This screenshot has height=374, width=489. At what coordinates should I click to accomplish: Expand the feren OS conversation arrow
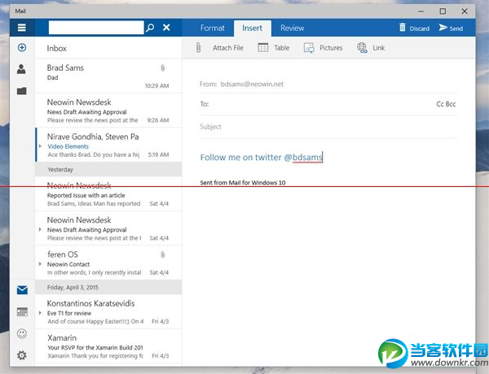point(41,263)
